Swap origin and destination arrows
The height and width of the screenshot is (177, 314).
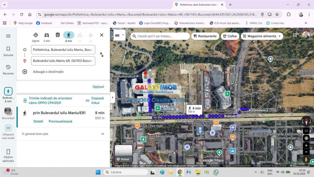101,55
